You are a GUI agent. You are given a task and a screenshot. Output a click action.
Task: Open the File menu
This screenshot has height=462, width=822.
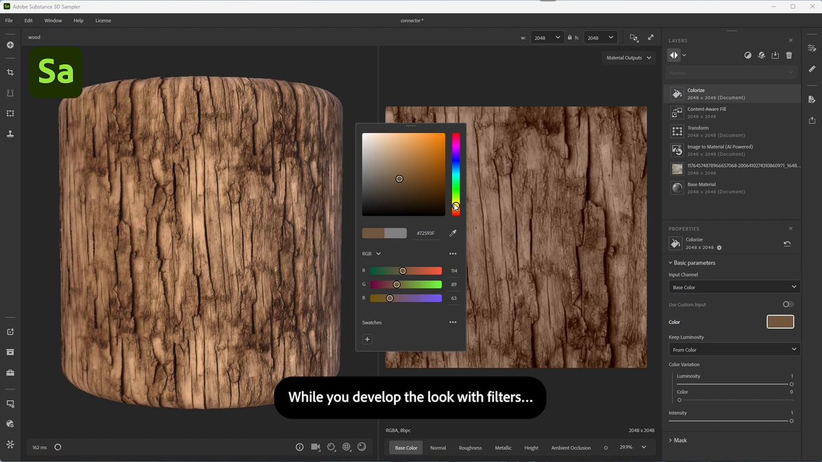tap(9, 21)
